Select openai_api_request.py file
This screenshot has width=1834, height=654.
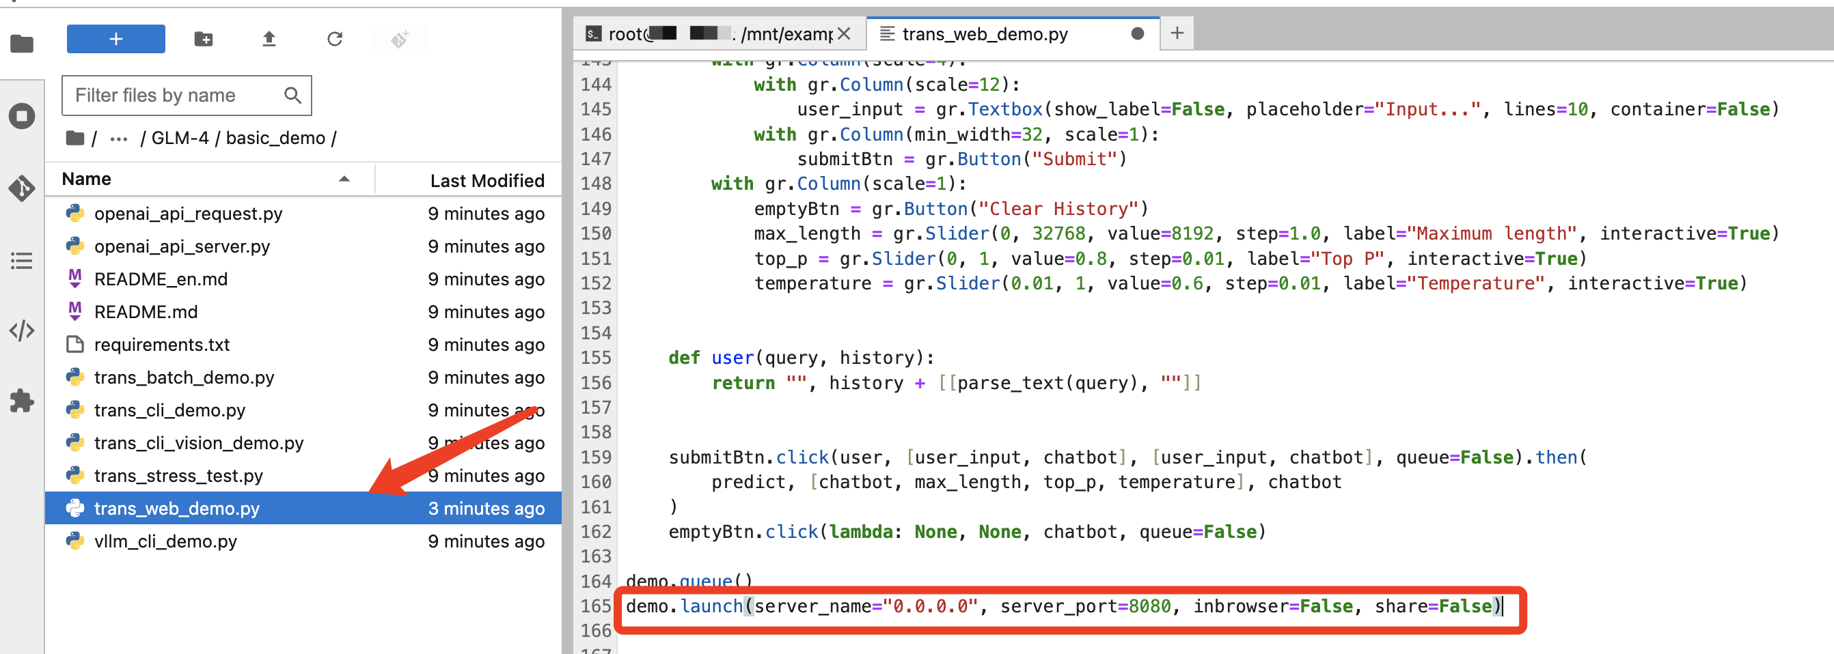303,214
